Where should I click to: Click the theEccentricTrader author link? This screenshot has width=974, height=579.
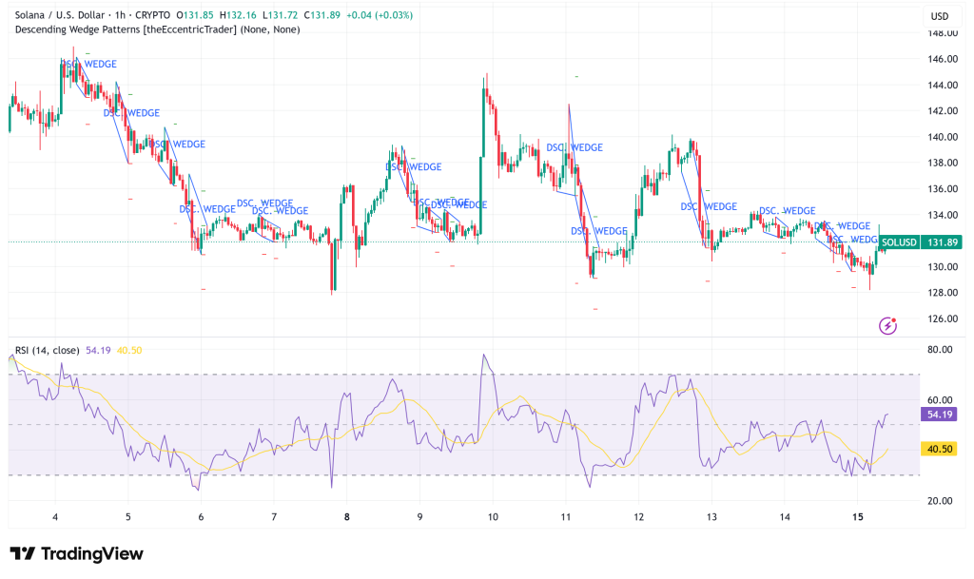[189, 29]
